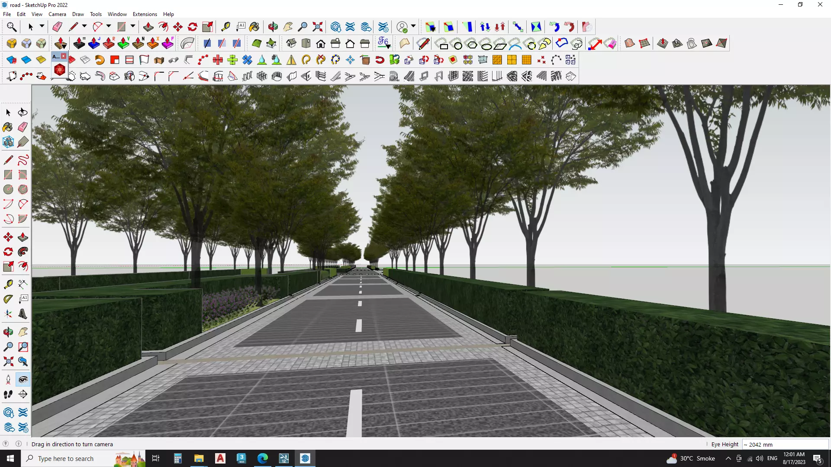Image resolution: width=831 pixels, height=467 pixels.
Task: Open the Window menu
Action: [117, 14]
